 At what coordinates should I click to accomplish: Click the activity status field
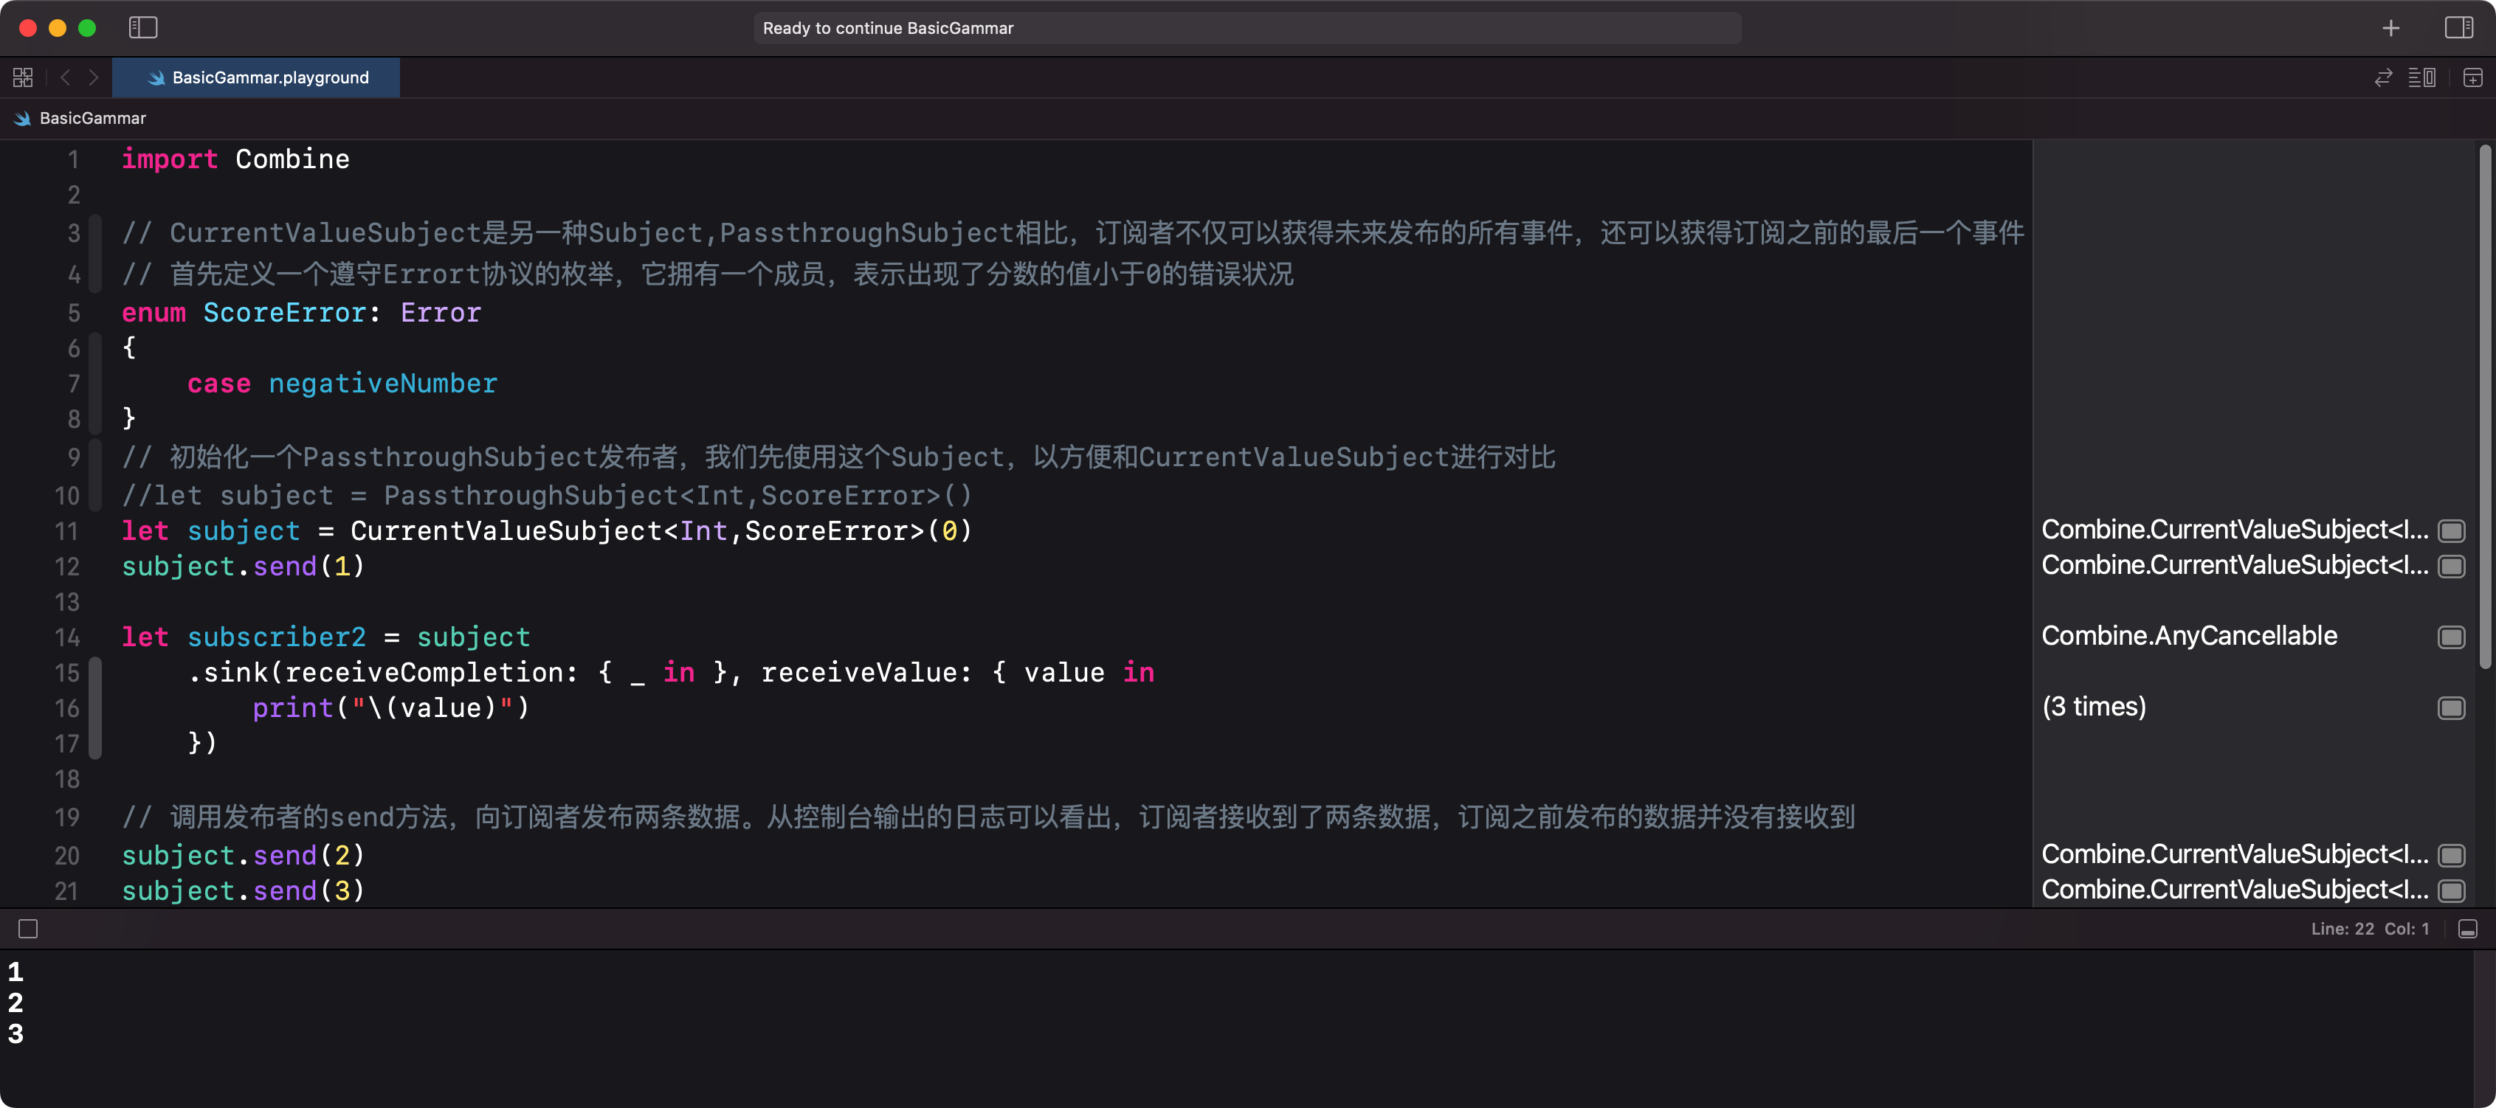tap(1247, 28)
